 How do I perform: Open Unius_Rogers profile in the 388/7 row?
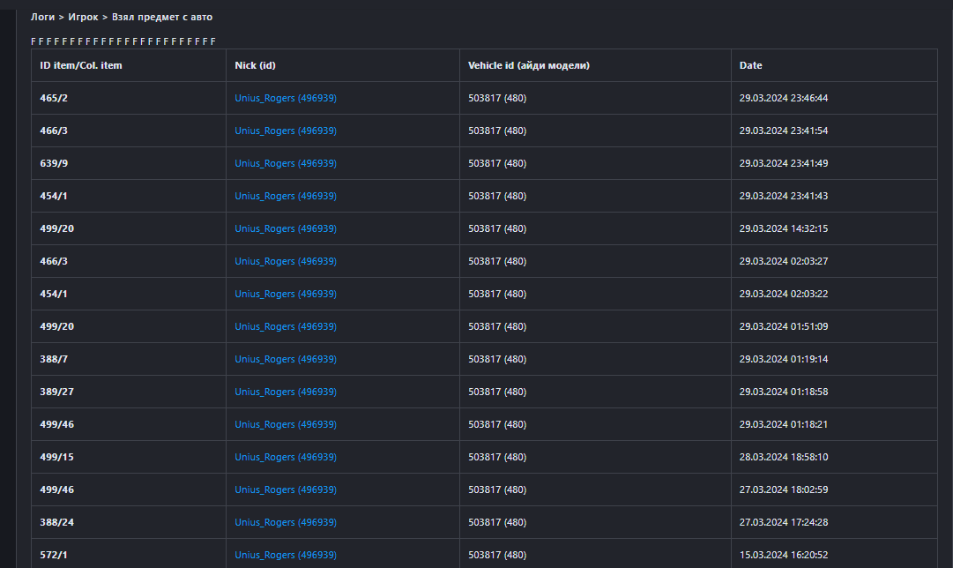tap(285, 359)
